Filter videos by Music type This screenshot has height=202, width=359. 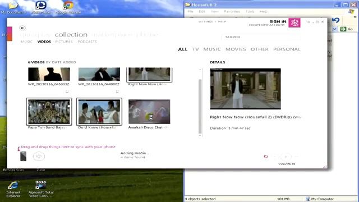[x=212, y=49]
